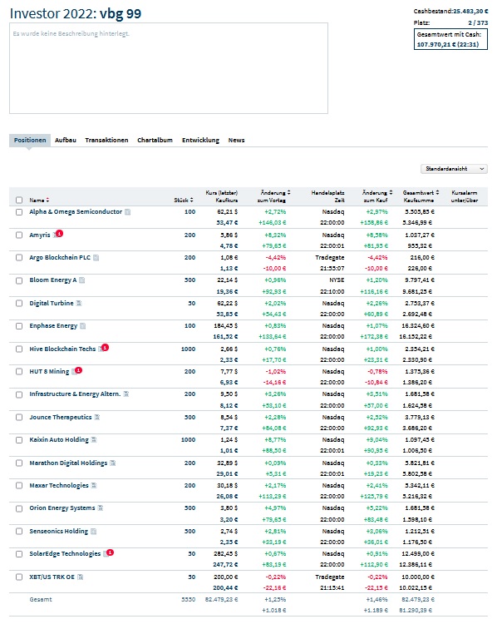497x624 pixels.
Task: Open Alpha & Omega Semiconductor stock link
Action: click(76, 212)
